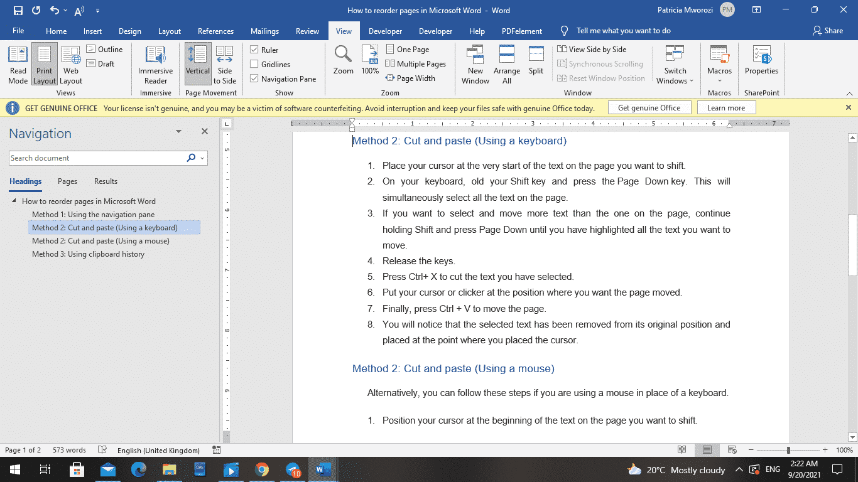
Task: Open the Macros dropdown arrow
Action: pyautogui.click(x=719, y=81)
